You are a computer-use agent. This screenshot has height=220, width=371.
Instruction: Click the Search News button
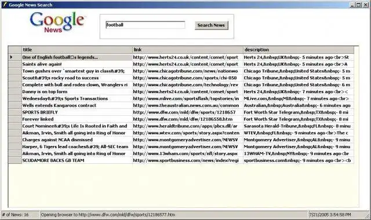211,25
